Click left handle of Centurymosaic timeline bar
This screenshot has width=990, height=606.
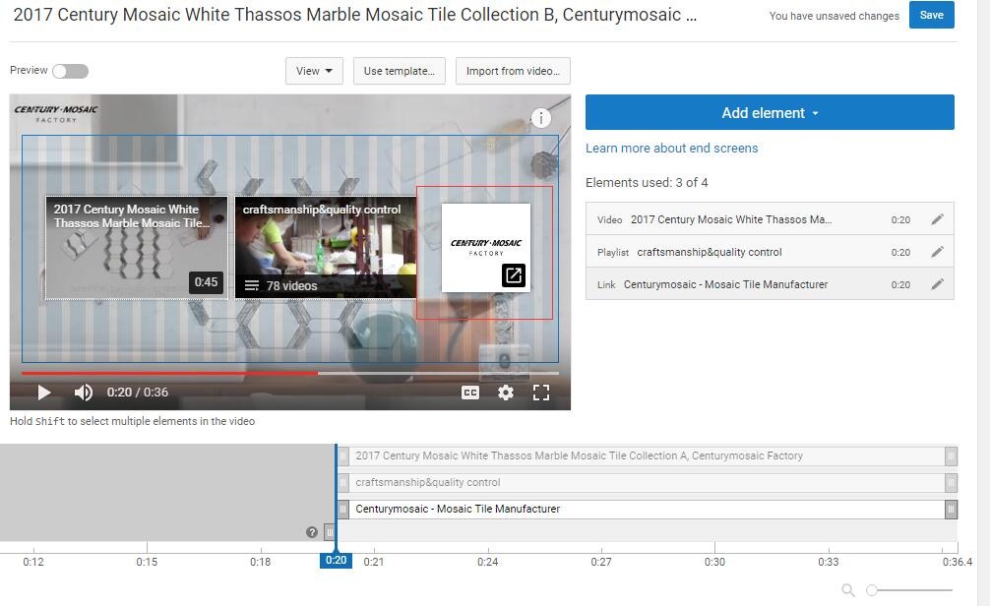tap(342, 509)
